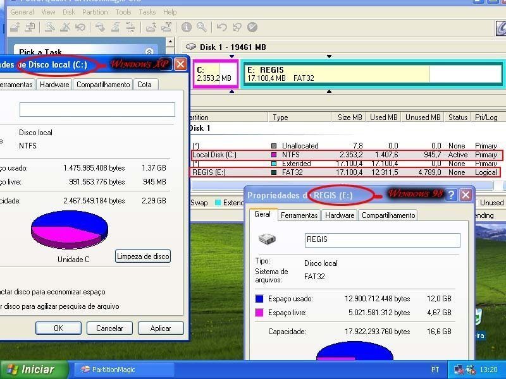Open partition Properties via the info icon

[x=186, y=27]
